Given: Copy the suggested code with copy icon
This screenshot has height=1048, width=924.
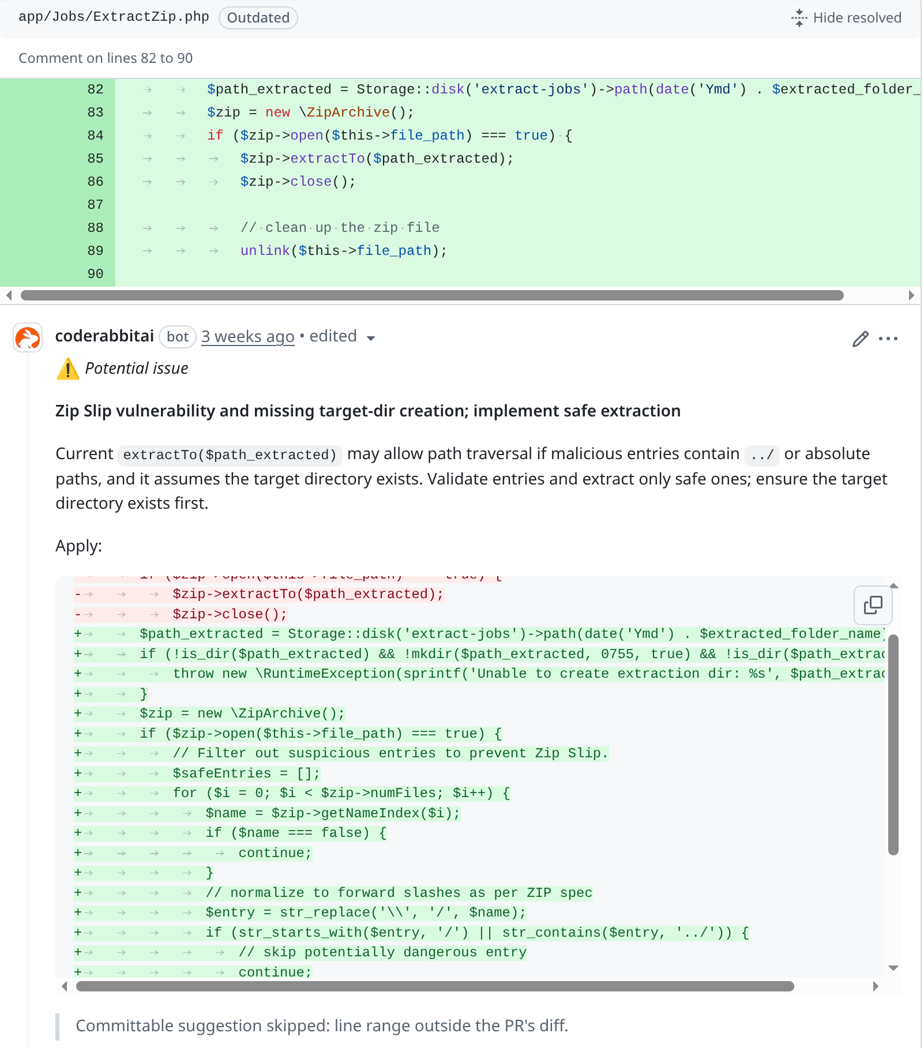Looking at the screenshot, I should pos(873,605).
